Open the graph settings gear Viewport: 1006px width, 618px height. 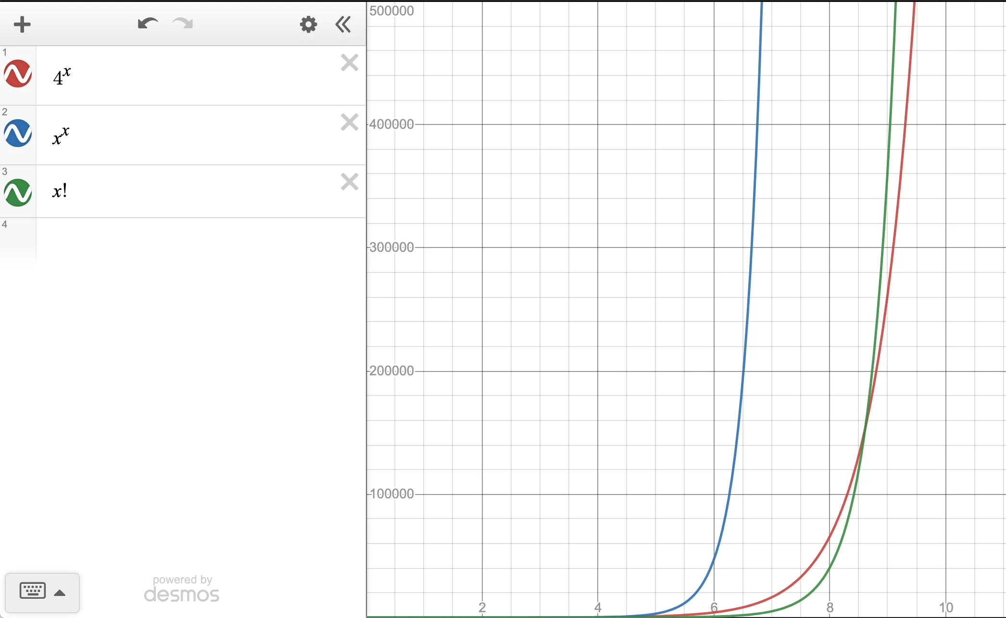[308, 25]
